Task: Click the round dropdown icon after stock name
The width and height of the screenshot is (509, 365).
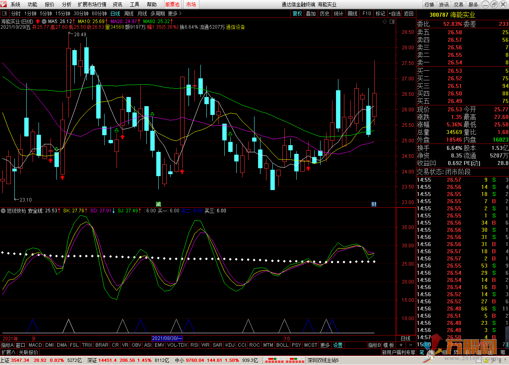Action: pos(43,21)
